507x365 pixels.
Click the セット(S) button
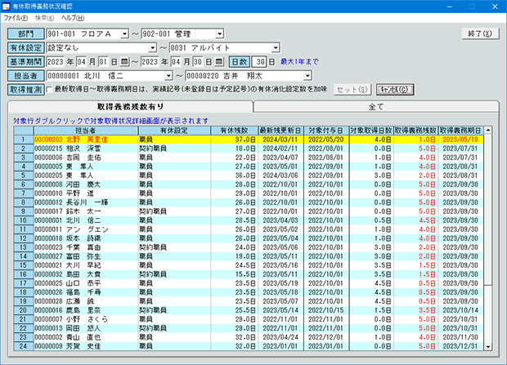click(x=352, y=90)
